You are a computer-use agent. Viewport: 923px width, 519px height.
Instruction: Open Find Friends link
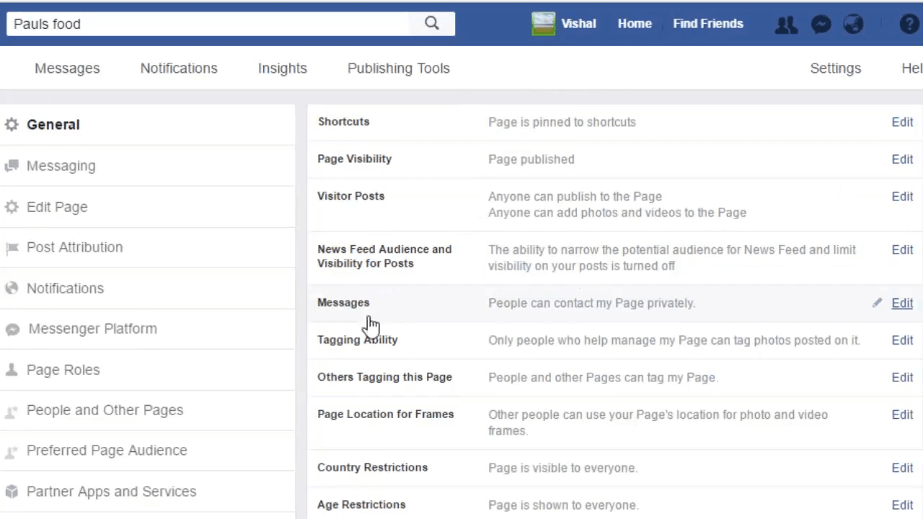708,24
